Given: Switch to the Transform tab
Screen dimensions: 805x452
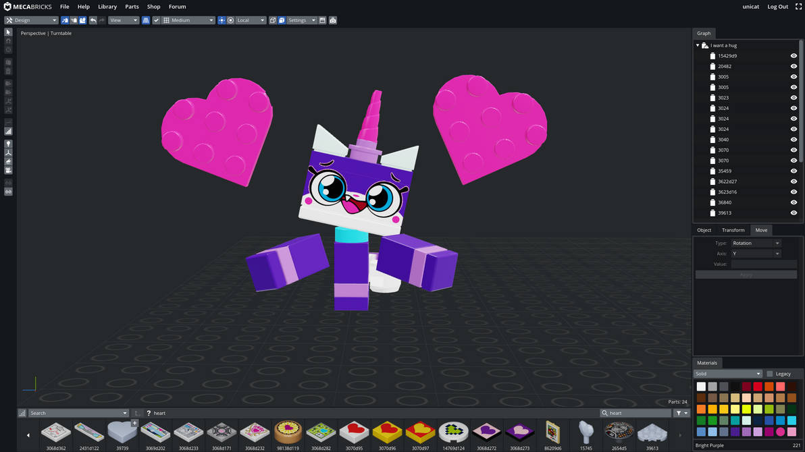Looking at the screenshot, I should [733, 230].
